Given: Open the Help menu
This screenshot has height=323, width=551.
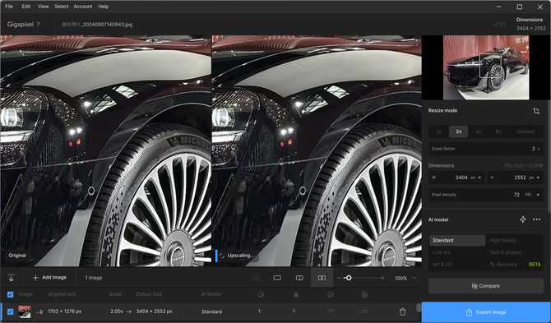Looking at the screenshot, I should pyautogui.click(x=104, y=7).
